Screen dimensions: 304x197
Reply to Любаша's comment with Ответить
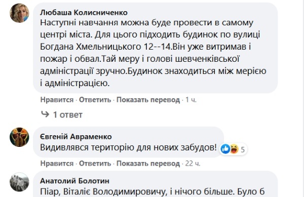point(95,100)
